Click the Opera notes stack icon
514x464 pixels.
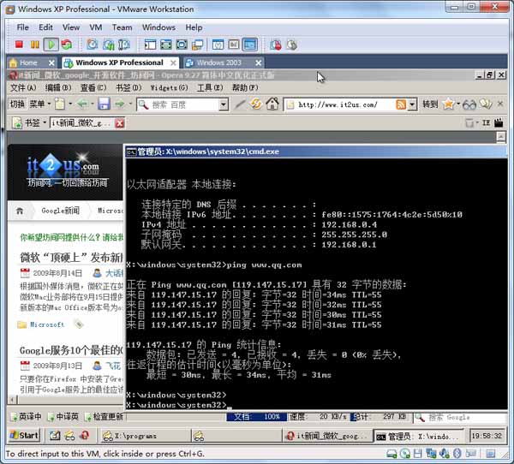point(486,104)
